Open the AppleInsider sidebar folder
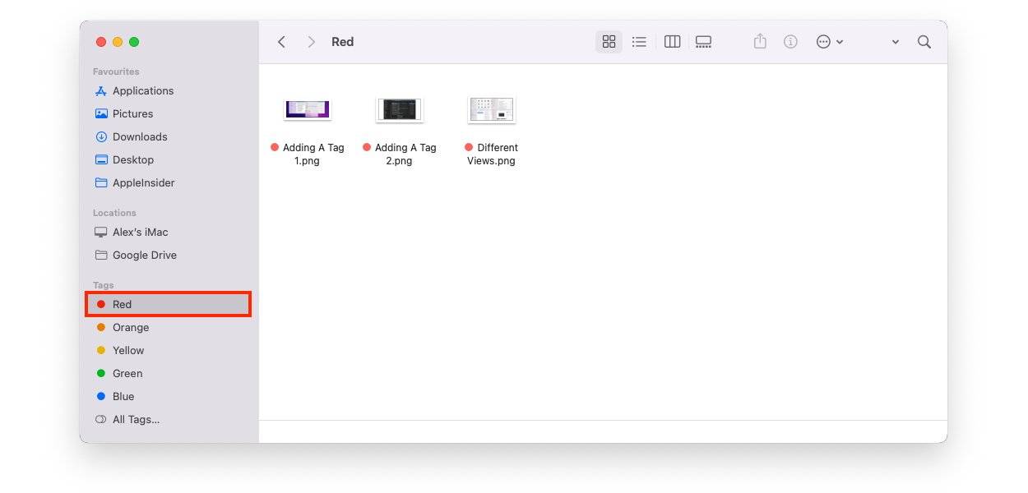Screen dimensions: 1028x493 pyautogui.click(x=143, y=182)
